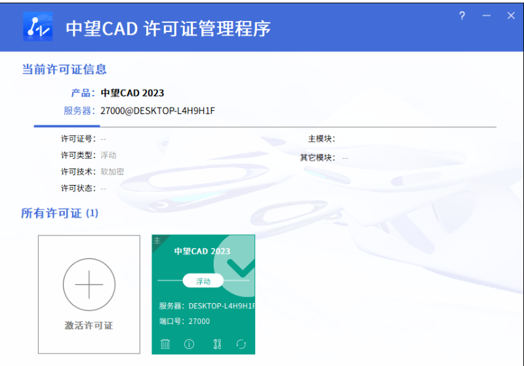Click product name 中望CAD 2023 in info section
This screenshot has height=366, width=524.
coord(132,93)
